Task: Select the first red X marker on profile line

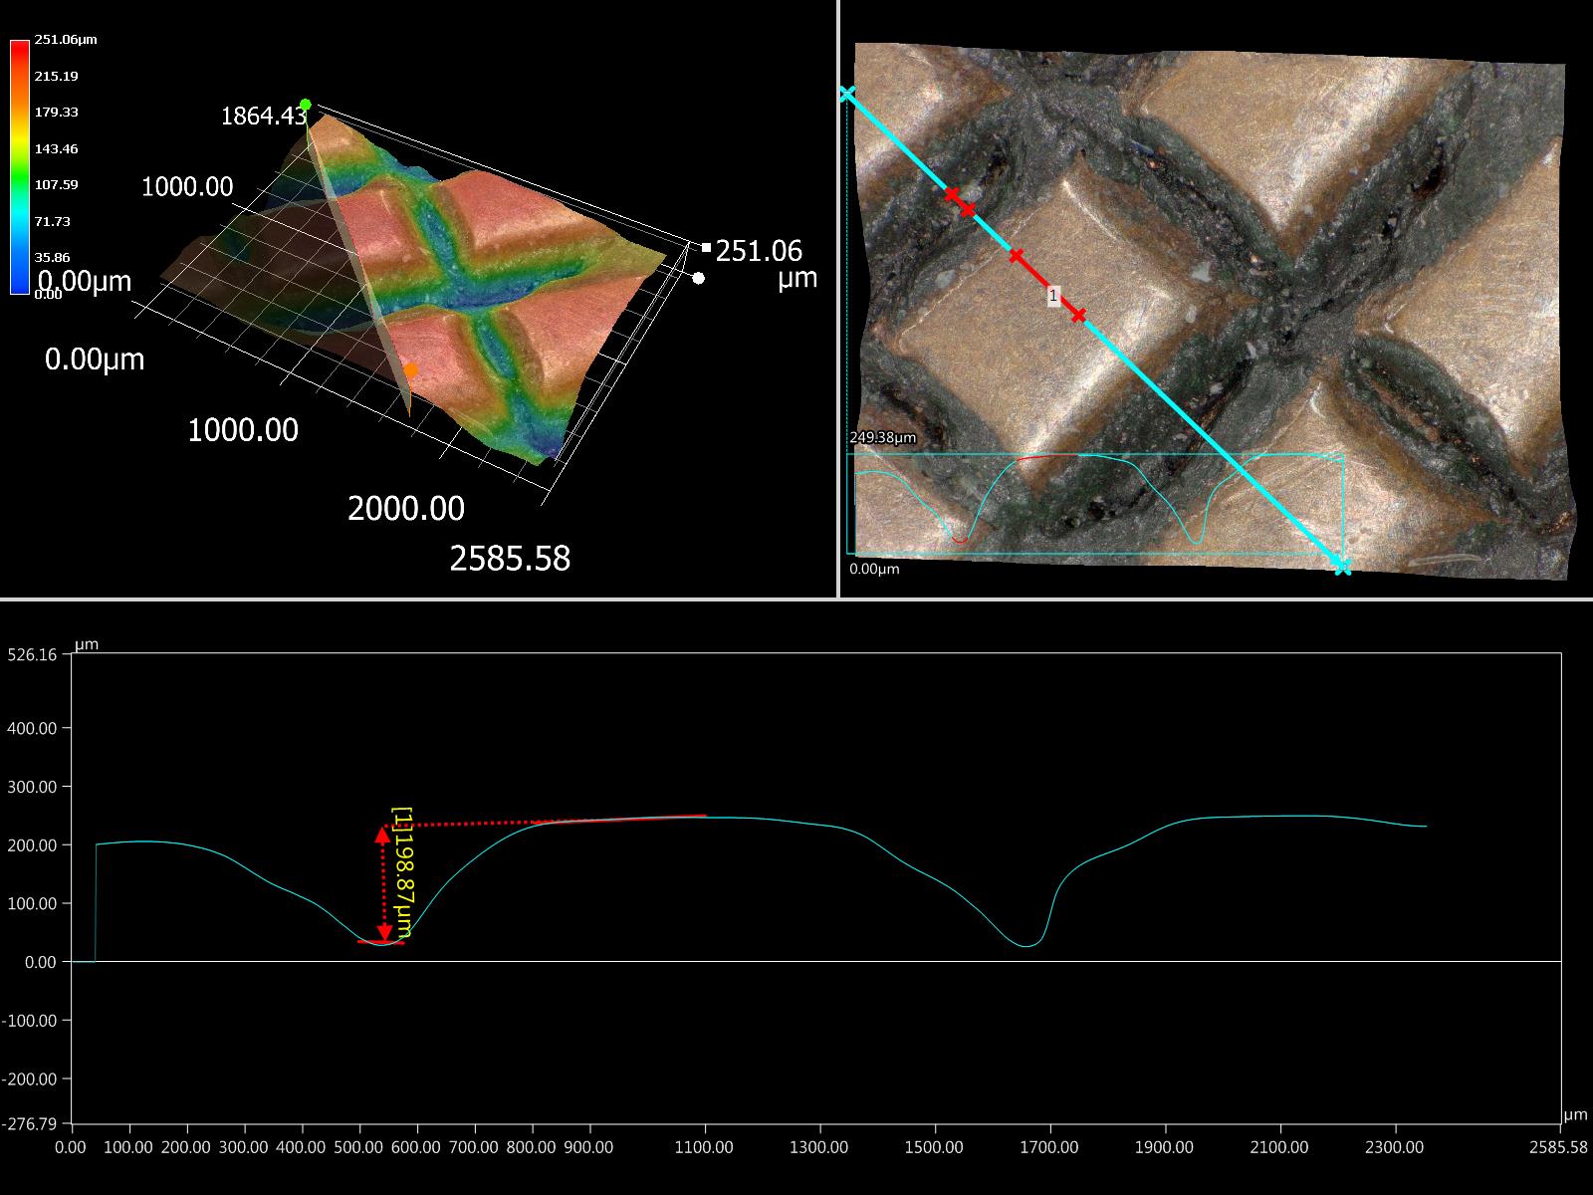Action: tap(951, 194)
